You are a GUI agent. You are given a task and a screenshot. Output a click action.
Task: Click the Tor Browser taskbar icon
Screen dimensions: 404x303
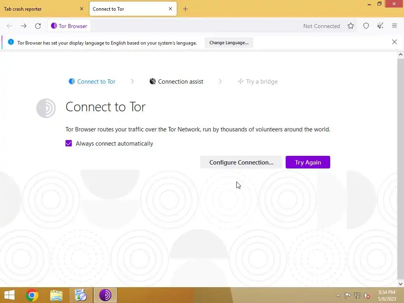click(105, 295)
